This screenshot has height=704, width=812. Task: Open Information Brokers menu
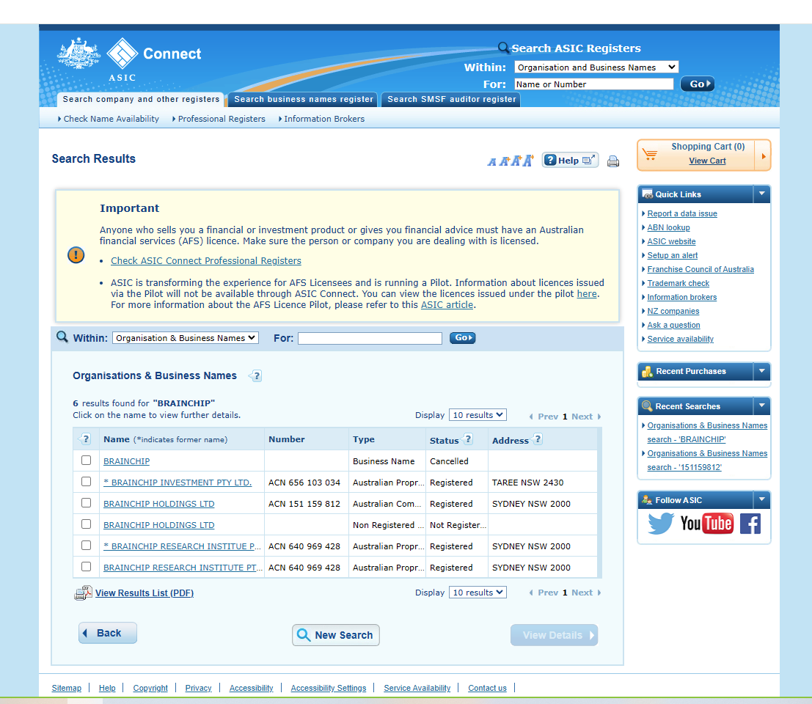coord(323,119)
